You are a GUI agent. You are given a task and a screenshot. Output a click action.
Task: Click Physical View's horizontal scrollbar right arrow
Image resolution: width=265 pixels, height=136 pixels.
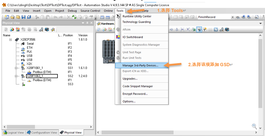click(91, 127)
